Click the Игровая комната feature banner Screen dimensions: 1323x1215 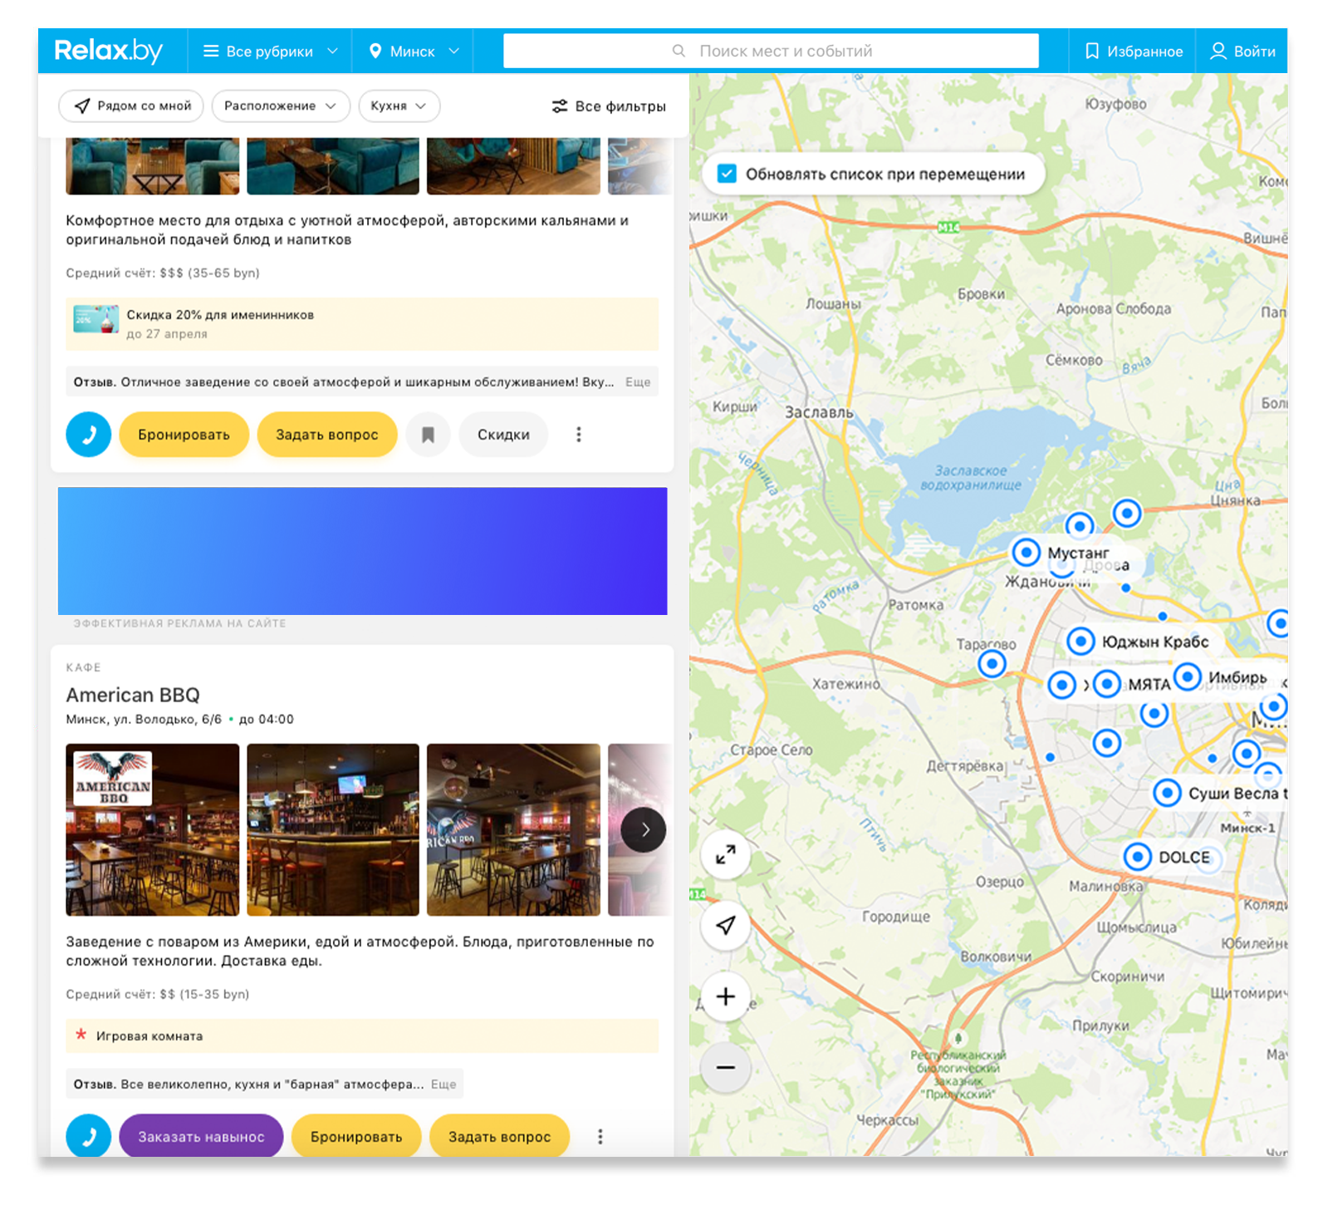point(362,1036)
